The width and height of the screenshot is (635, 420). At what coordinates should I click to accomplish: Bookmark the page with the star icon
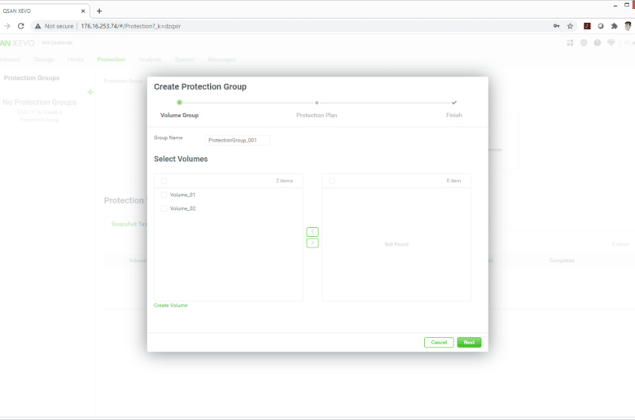tap(570, 26)
